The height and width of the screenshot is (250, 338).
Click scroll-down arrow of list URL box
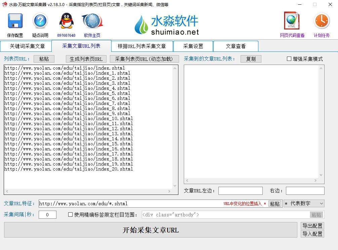175,186
